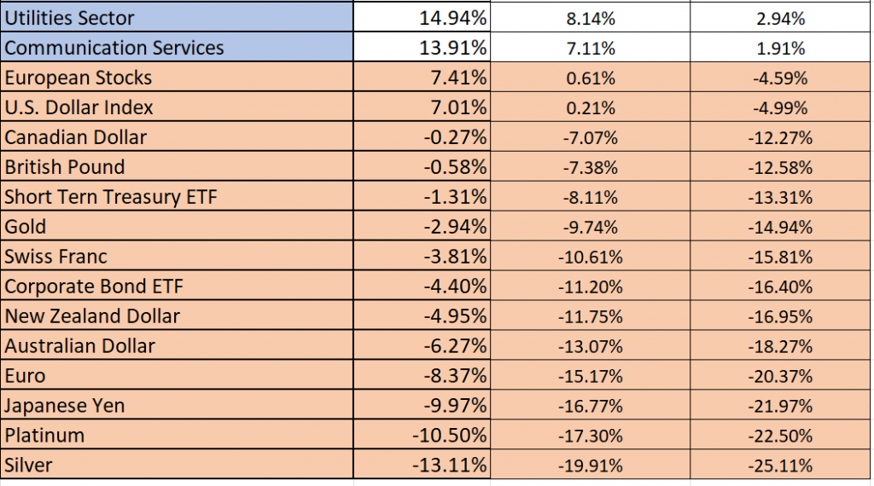Select the Swiss Franc cell
Image resolution: width=874 pixels, height=486 pixels.
[x=176, y=257]
